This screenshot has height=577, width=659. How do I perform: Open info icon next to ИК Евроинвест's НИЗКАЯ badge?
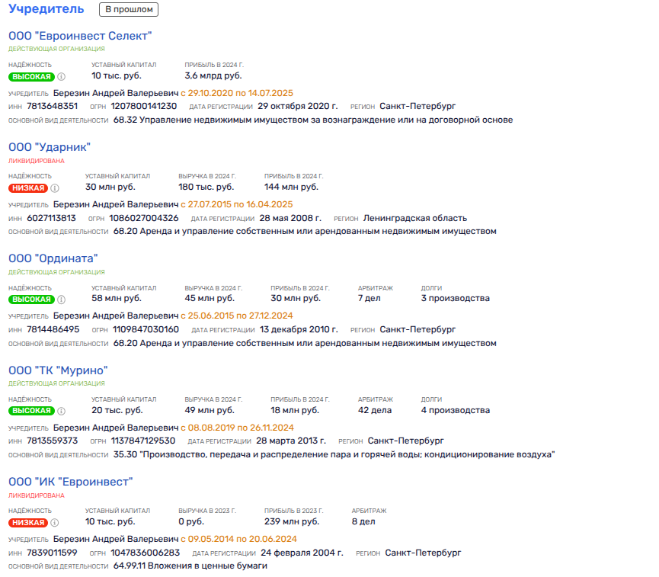pos(55,522)
